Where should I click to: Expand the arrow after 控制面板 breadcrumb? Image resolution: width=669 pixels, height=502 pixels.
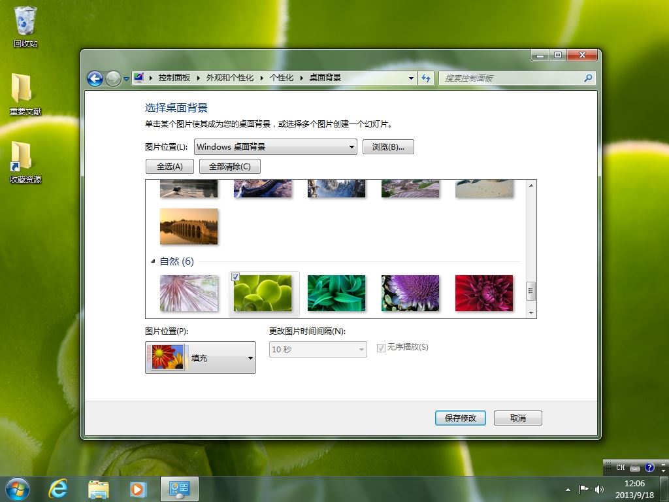199,78
